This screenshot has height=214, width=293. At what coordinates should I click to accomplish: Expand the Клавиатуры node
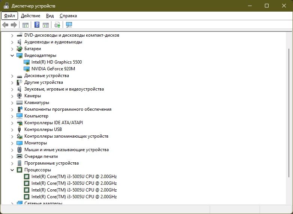point(12,103)
